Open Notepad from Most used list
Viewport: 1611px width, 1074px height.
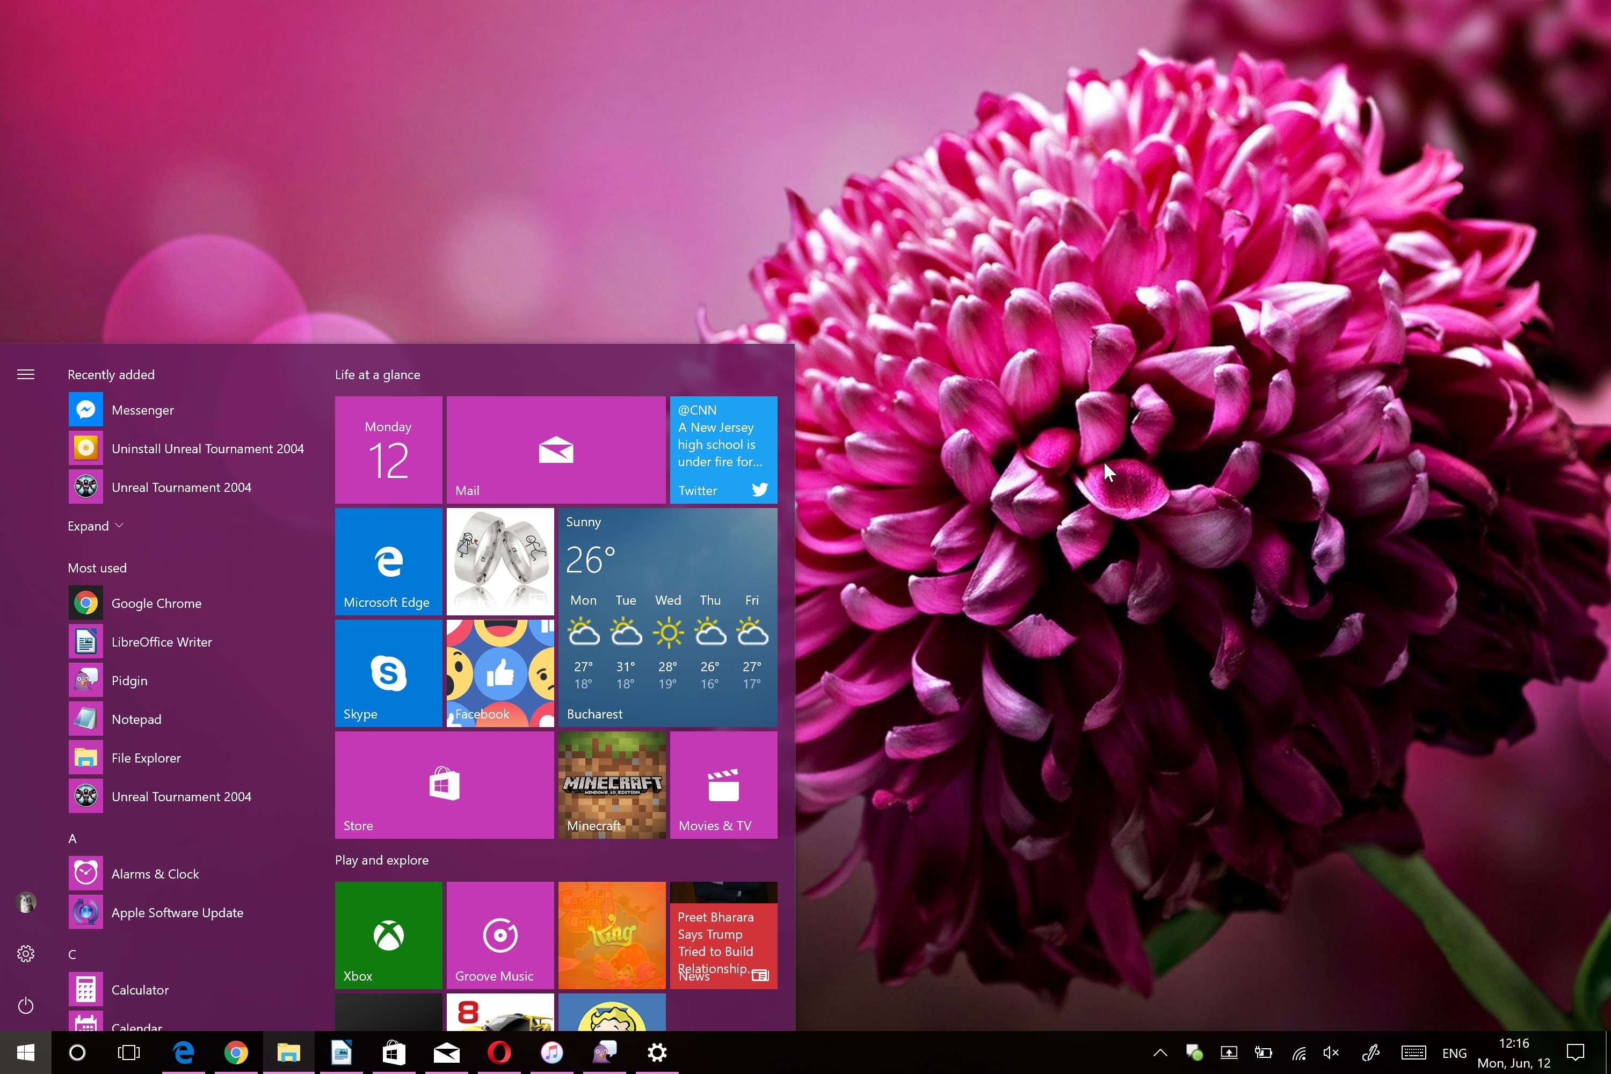pyautogui.click(x=136, y=719)
